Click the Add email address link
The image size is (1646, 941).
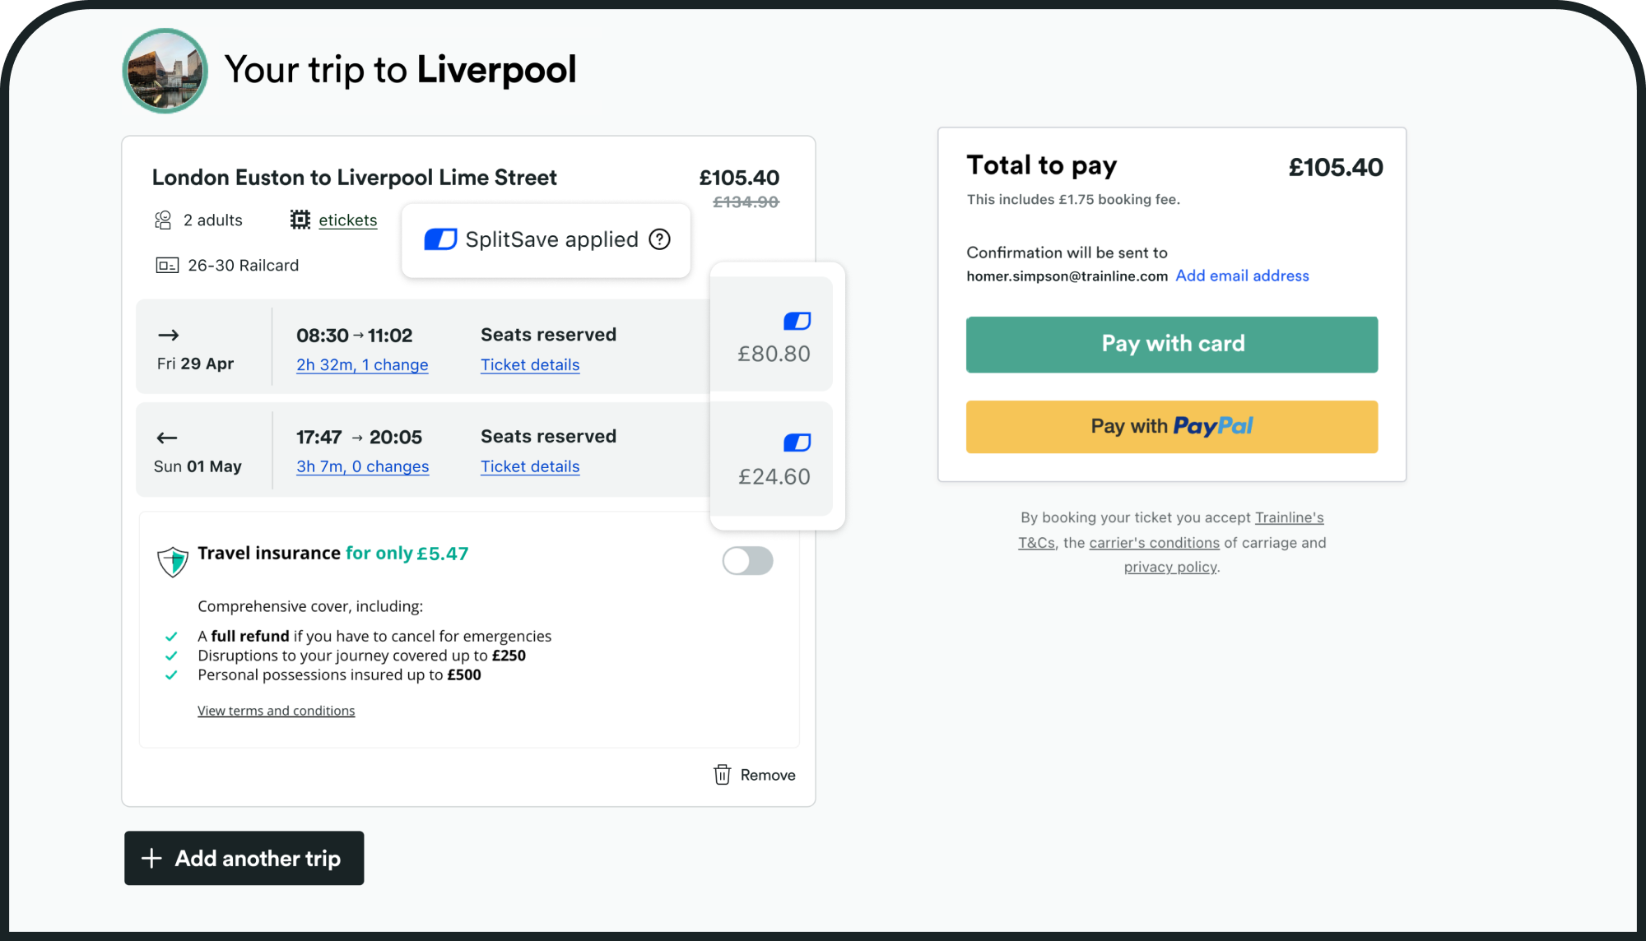point(1242,276)
